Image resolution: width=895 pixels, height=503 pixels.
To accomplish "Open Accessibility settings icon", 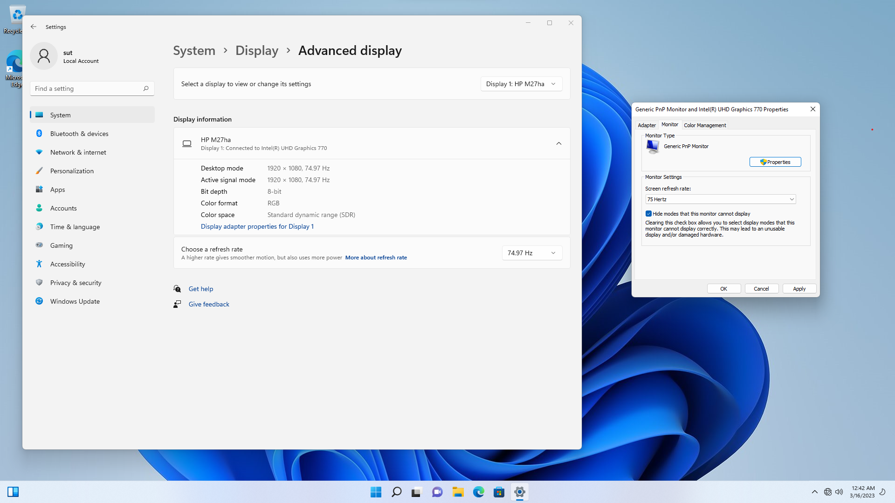I will [x=39, y=264].
